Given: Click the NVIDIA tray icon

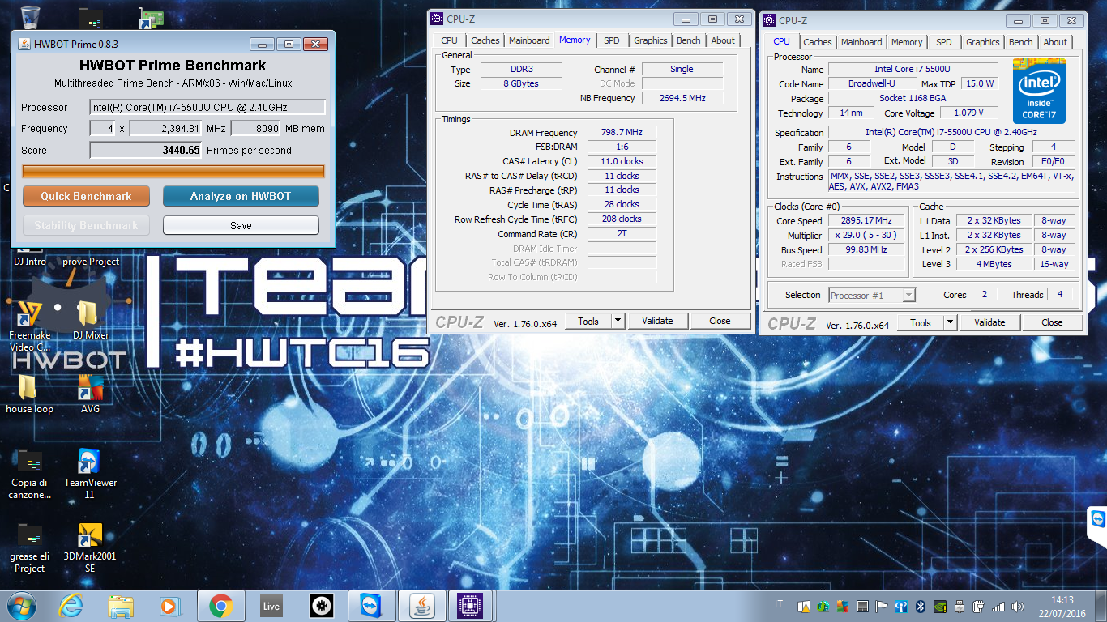Looking at the screenshot, I should tap(940, 606).
